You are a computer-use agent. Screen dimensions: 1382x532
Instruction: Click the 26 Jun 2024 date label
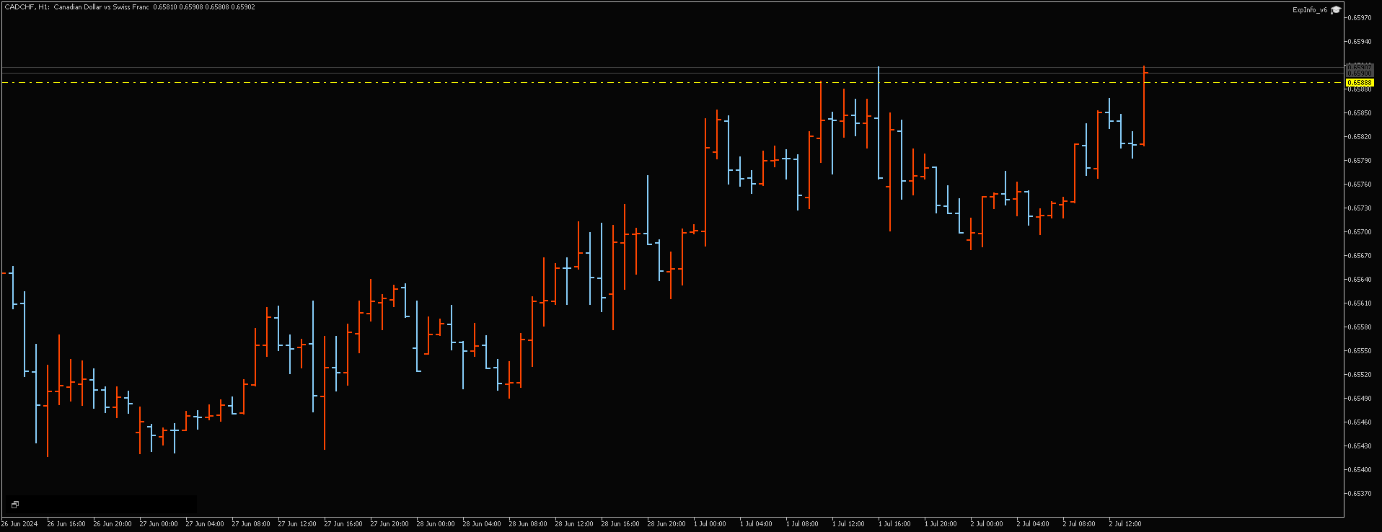tap(19, 524)
